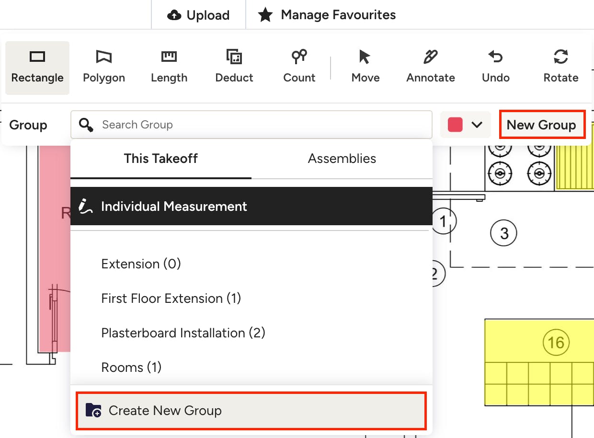Select the Rectangle measurement tool
Screen dimensions: 594x438
click(x=37, y=68)
